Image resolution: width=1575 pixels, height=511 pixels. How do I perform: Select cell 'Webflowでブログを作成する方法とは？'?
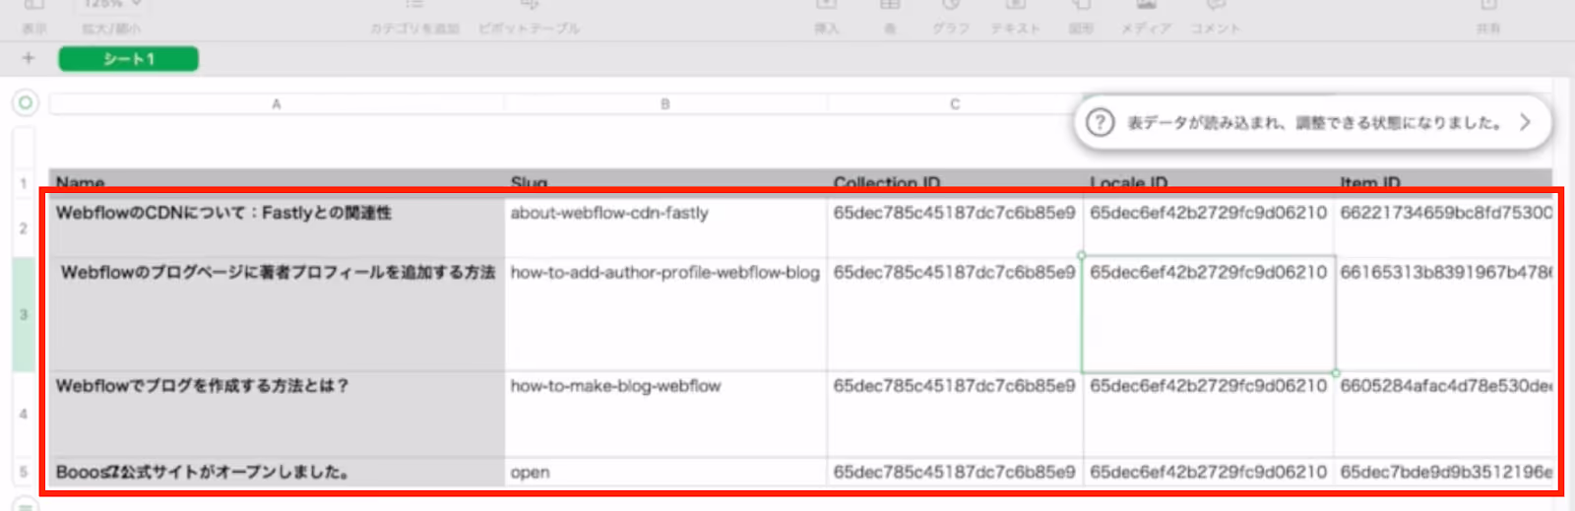pos(277,415)
